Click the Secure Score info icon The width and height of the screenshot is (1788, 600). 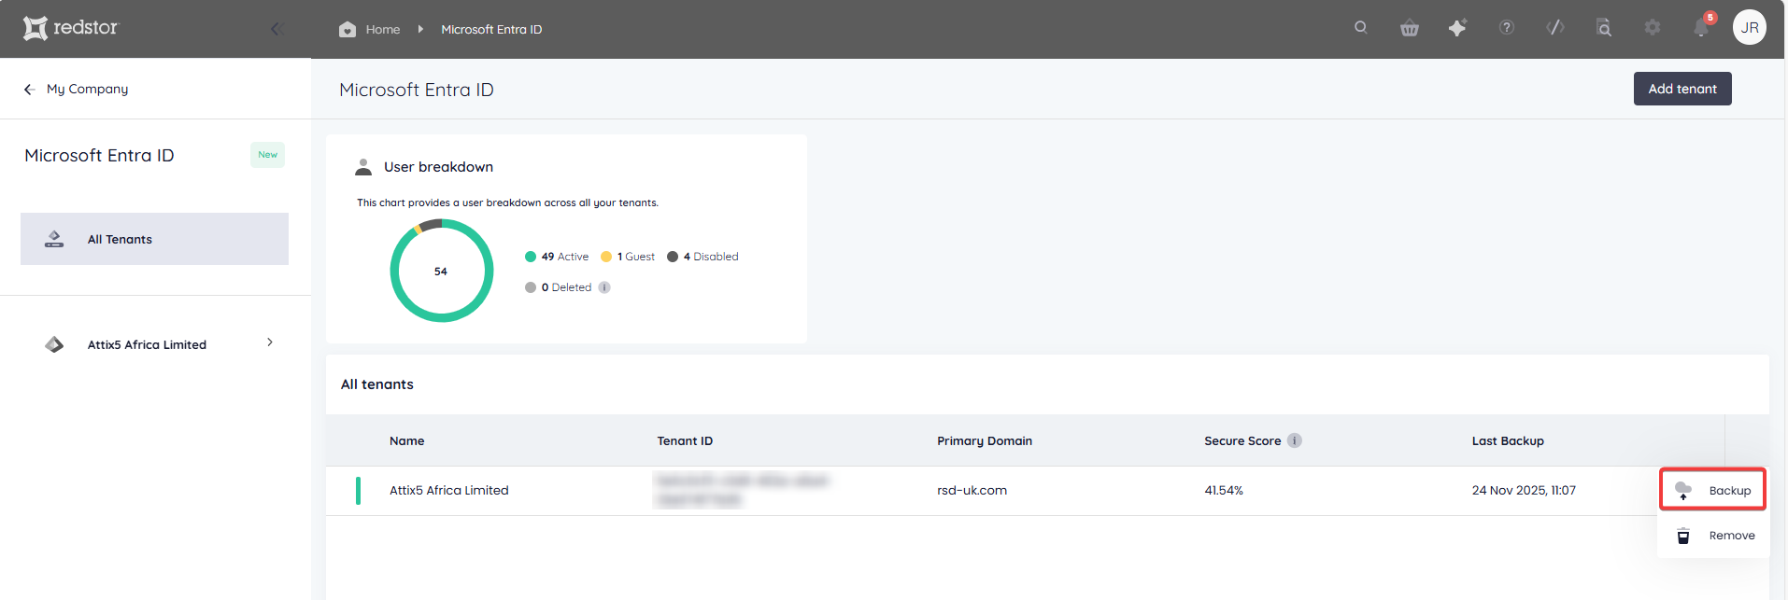click(x=1295, y=440)
